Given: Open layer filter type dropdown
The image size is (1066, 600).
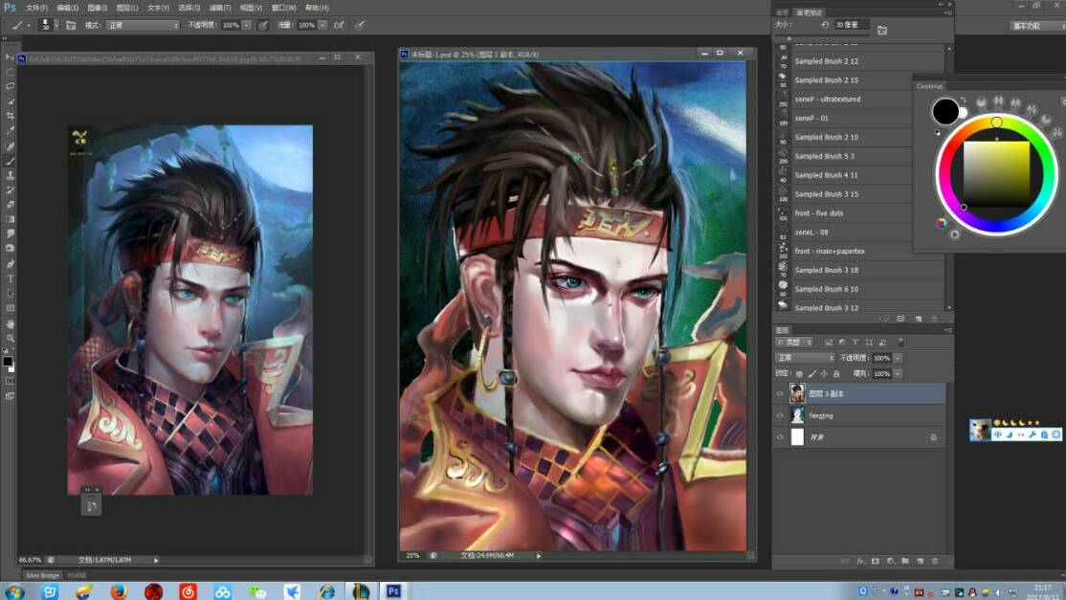Looking at the screenshot, I should click(x=794, y=342).
